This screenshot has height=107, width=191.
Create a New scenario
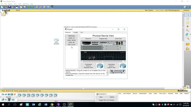click(x=101, y=97)
